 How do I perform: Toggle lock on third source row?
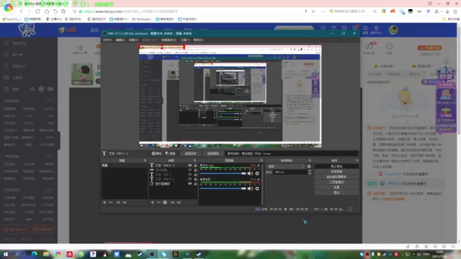tap(195, 174)
